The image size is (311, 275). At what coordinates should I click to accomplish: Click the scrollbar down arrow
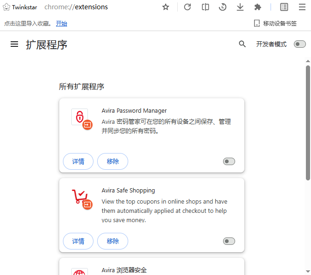[x=308, y=271]
